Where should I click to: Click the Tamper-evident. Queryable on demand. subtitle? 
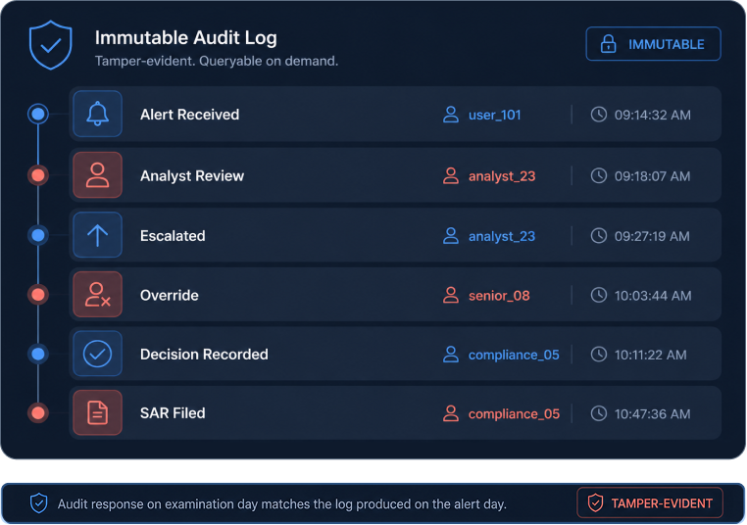click(217, 61)
